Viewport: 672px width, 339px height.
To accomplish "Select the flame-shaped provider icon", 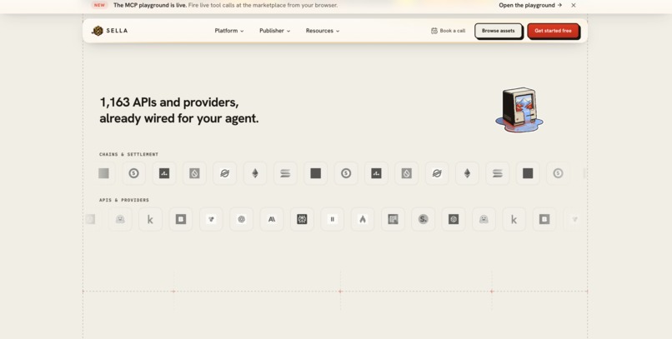I will pyautogui.click(x=363, y=219).
